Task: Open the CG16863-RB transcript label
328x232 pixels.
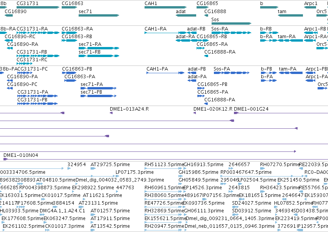Action: coord(77,36)
